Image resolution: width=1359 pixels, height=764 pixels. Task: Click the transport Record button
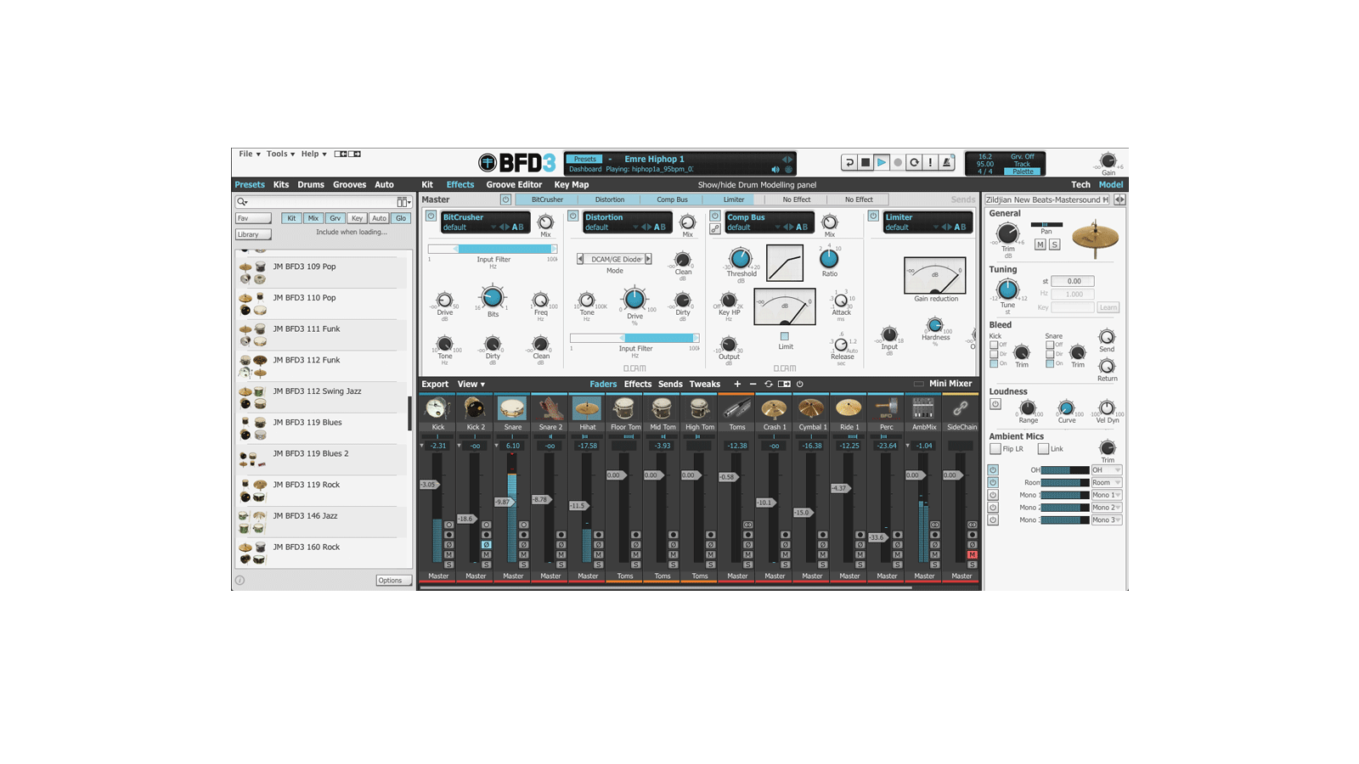(898, 162)
